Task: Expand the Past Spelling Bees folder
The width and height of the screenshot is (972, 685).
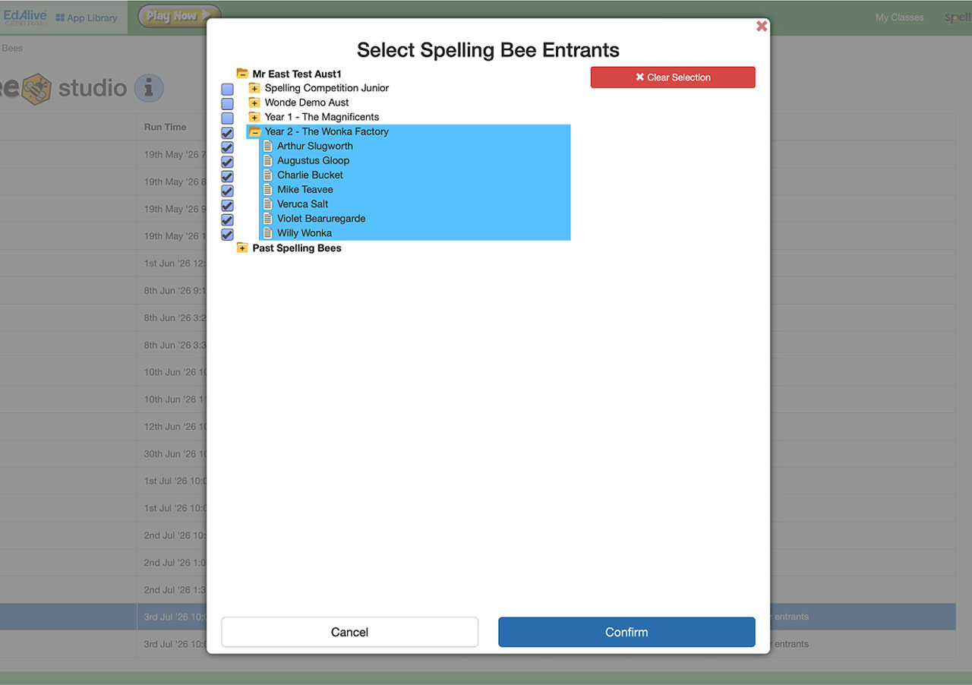Action: [242, 248]
